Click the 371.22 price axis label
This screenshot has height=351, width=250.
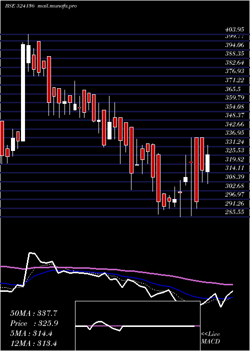click(x=234, y=80)
